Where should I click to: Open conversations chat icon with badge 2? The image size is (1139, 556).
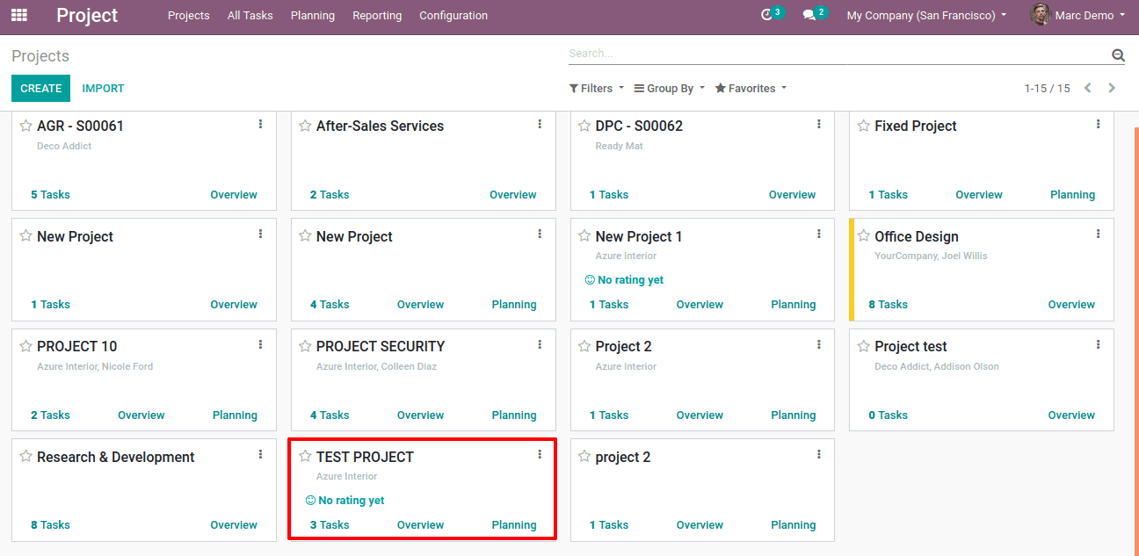[x=809, y=15]
